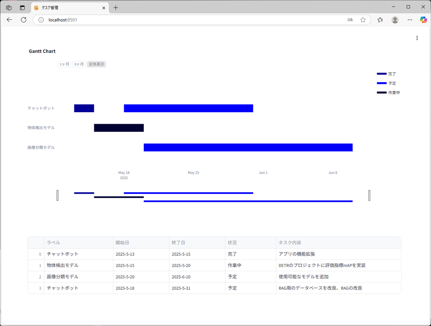Click the ラベル column header

click(x=78, y=243)
